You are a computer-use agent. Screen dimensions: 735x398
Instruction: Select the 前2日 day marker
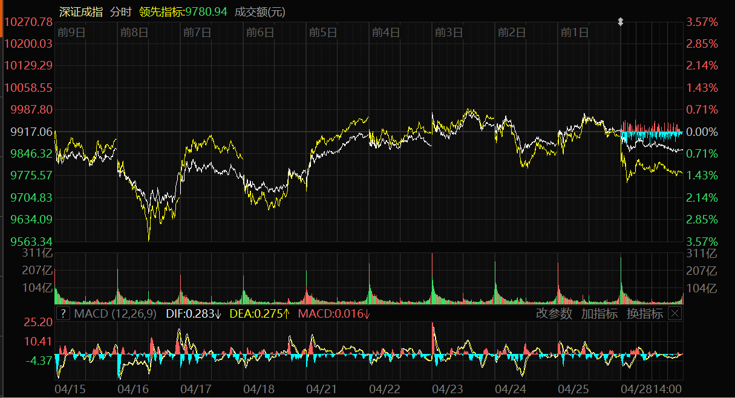(x=512, y=33)
